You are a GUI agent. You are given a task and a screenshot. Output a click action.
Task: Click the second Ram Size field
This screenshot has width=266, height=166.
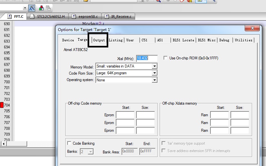[240, 123]
